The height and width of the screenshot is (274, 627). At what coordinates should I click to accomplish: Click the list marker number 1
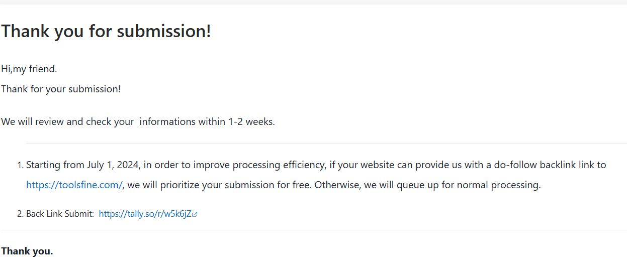tap(21, 165)
